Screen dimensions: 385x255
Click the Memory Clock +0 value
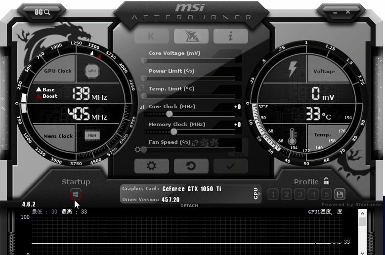pyautogui.click(x=237, y=125)
